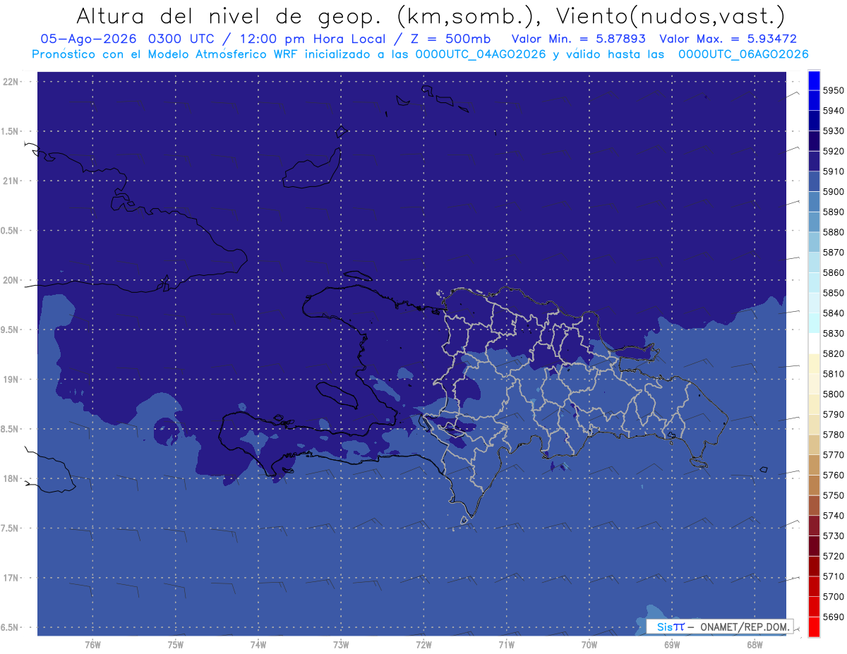
Task: Click the '20N' latitude tick label
Action: (11, 280)
